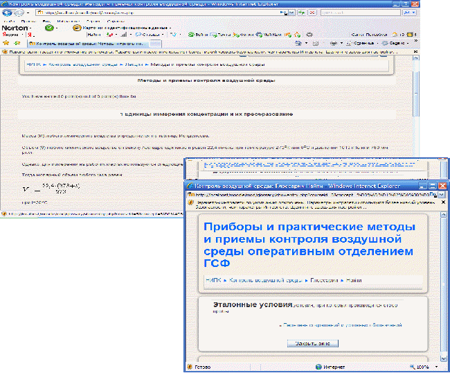The height and width of the screenshot is (373, 450).
Task: Open recent pages dropdown beside Forward arrow
Action: [28, 13]
